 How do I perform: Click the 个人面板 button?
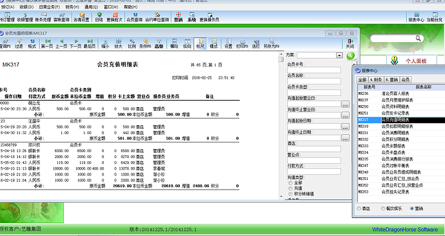tap(411, 61)
